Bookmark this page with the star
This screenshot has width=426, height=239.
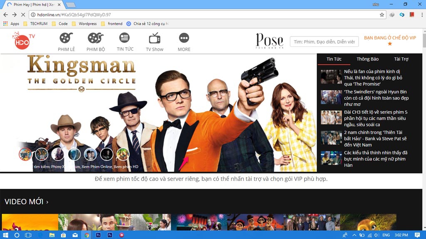click(x=382, y=15)
